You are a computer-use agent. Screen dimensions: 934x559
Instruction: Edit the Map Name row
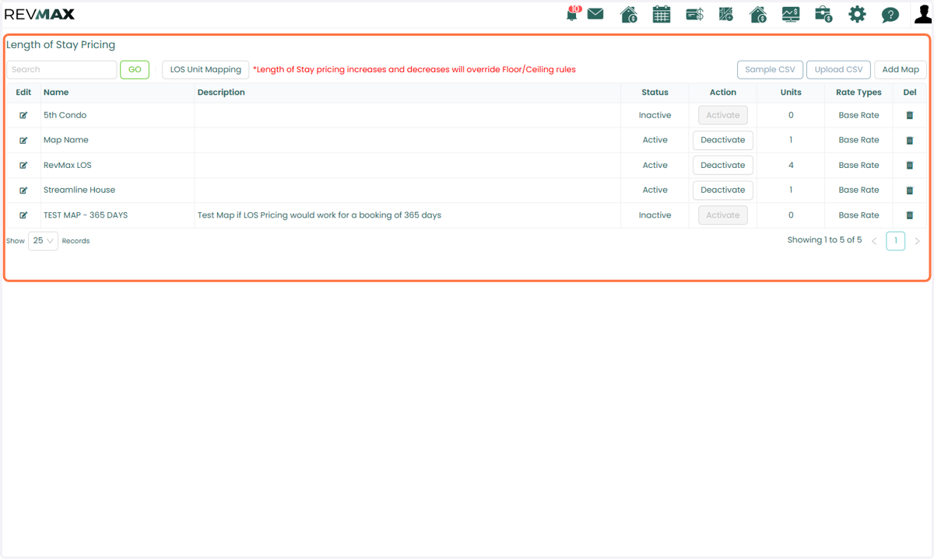point(23,140)
